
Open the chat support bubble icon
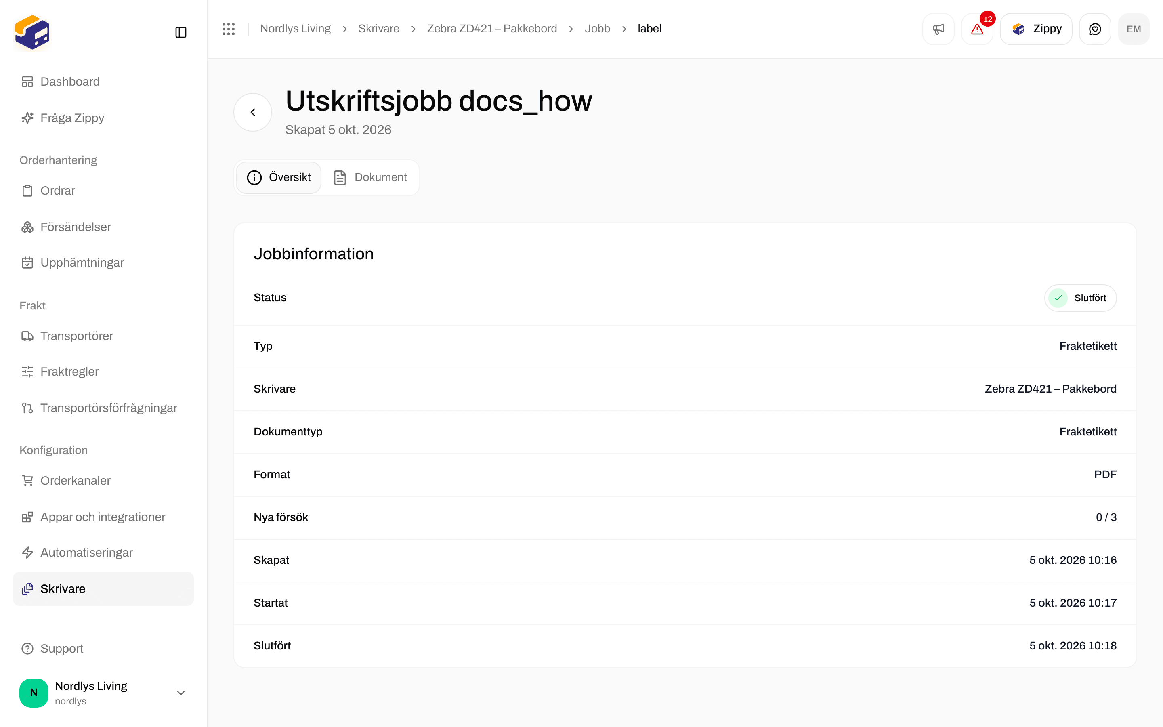pos(1095,29)
